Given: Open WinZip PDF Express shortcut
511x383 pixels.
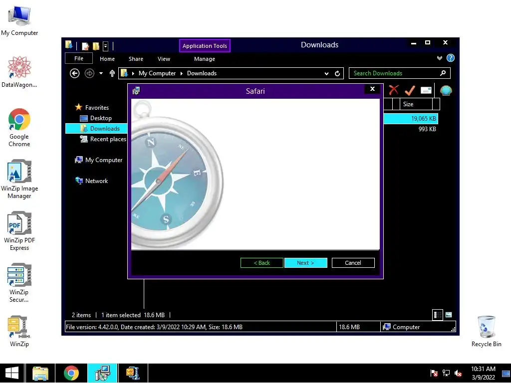Looking at the screenshot, I should [x=19, y=231].
